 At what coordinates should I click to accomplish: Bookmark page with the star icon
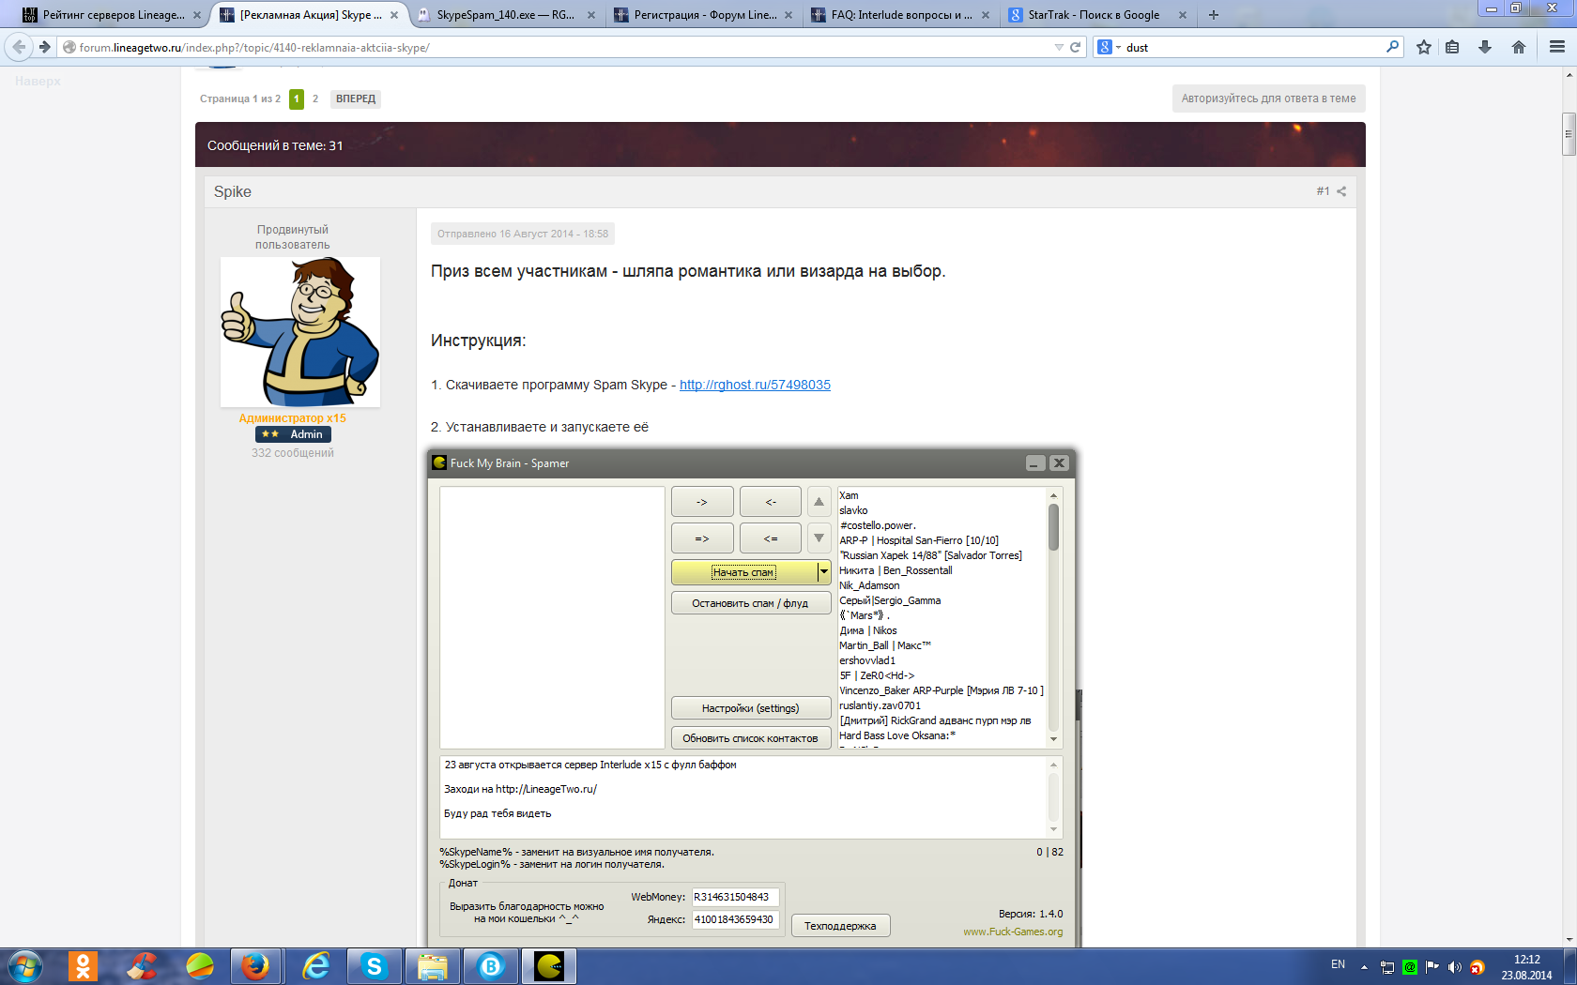coord(1424,47)
